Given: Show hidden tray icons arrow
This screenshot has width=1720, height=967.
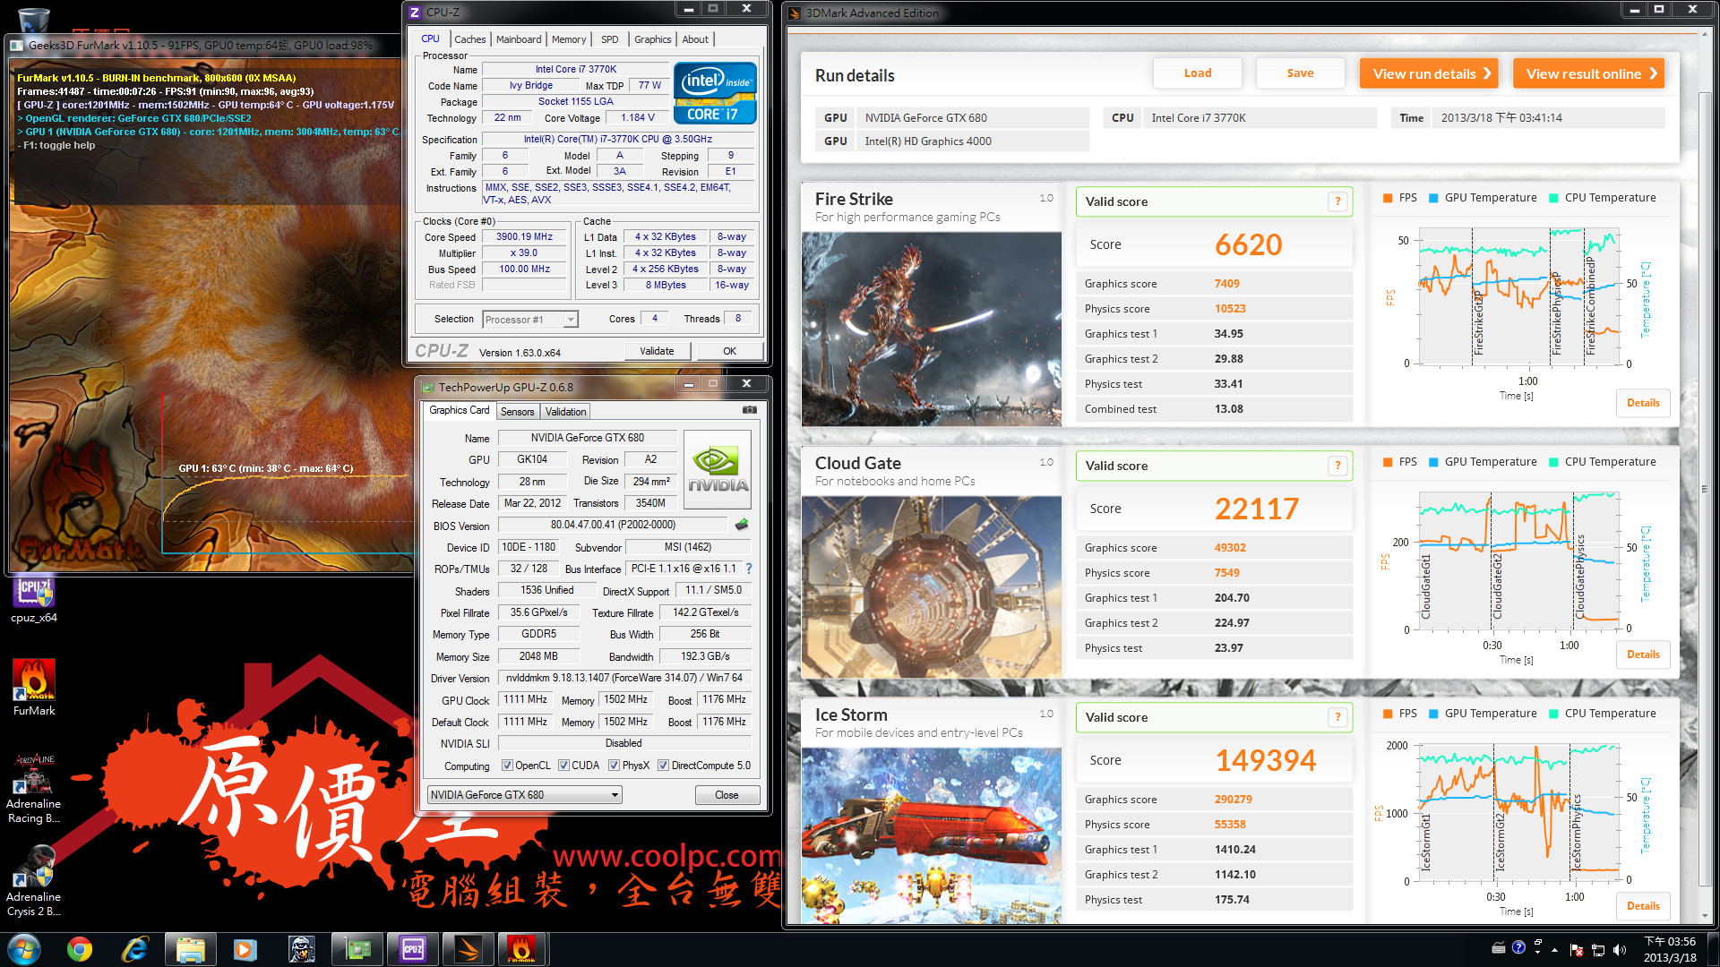Looking at the screenshot, I should [1554, 950].
